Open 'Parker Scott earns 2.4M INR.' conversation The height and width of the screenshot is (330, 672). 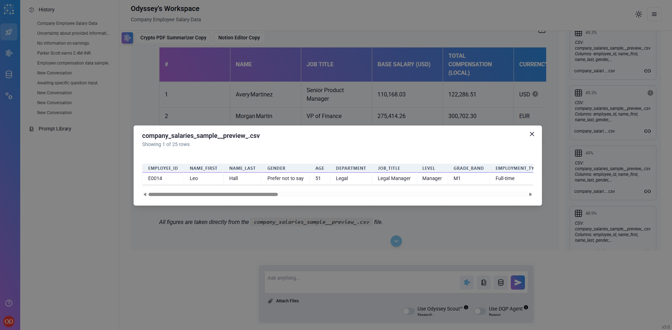click(x=64, y=53)
